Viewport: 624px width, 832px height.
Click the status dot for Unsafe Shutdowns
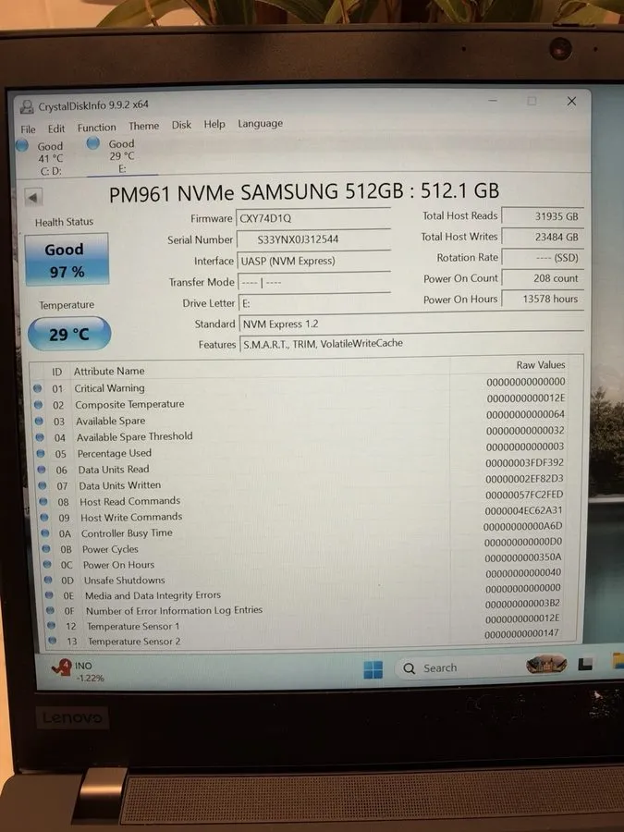click(48, 580)
